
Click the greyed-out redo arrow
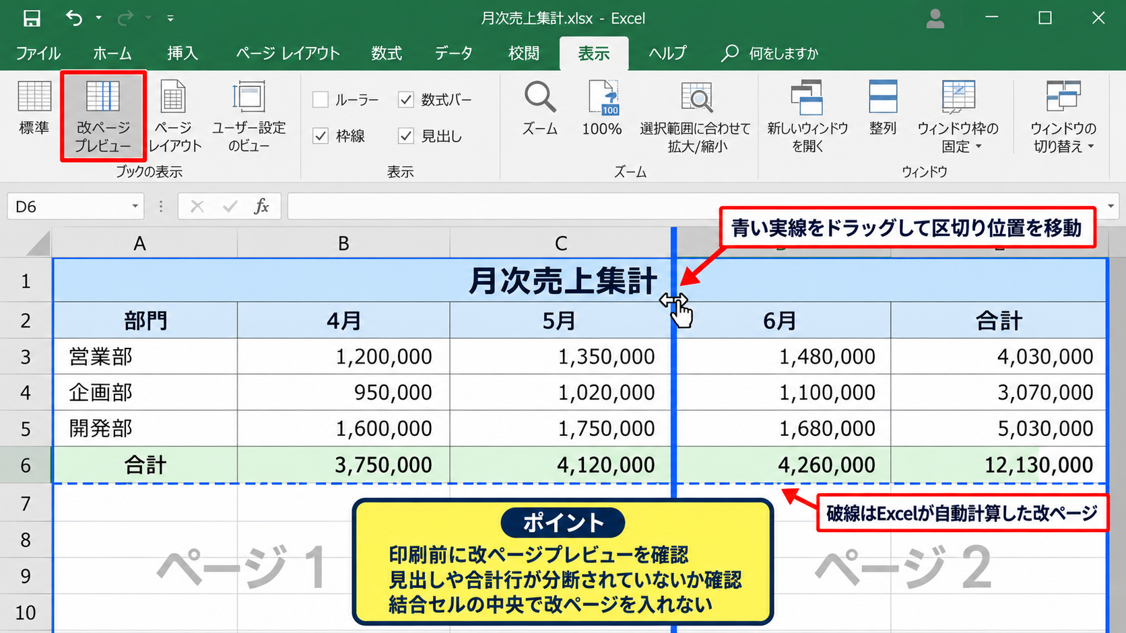point(125,18)
